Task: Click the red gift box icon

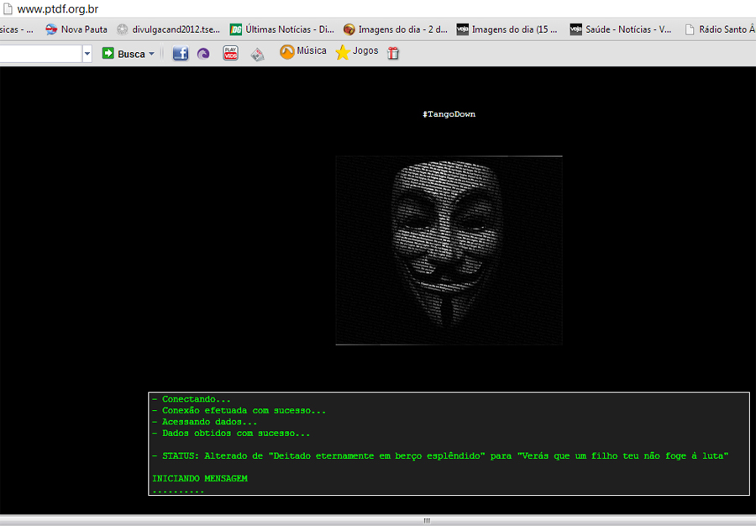Action: click(x=393, y=53)
